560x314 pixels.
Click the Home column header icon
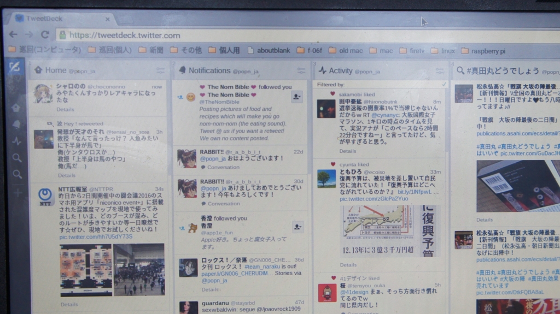click(x=38, y=70)
